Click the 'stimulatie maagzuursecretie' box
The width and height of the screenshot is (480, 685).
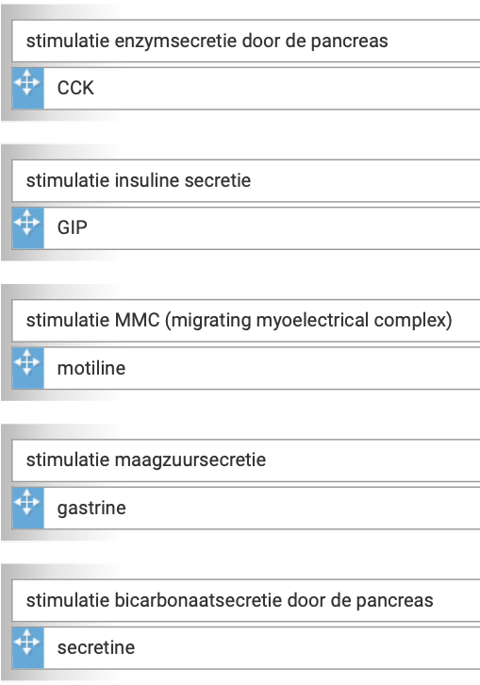click(246, 460)
